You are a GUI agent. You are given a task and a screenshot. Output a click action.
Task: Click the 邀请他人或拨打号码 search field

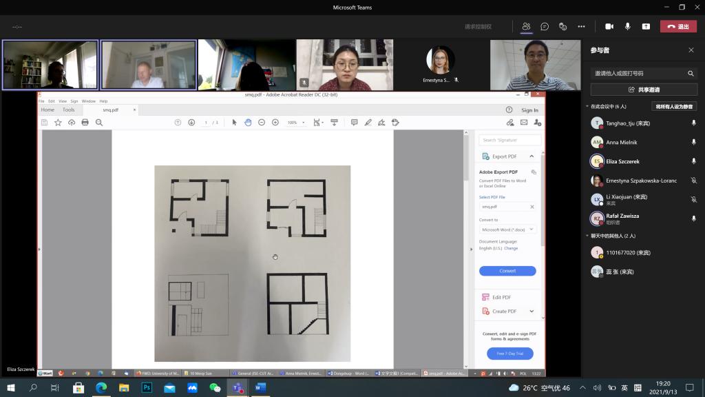point(638,73)
